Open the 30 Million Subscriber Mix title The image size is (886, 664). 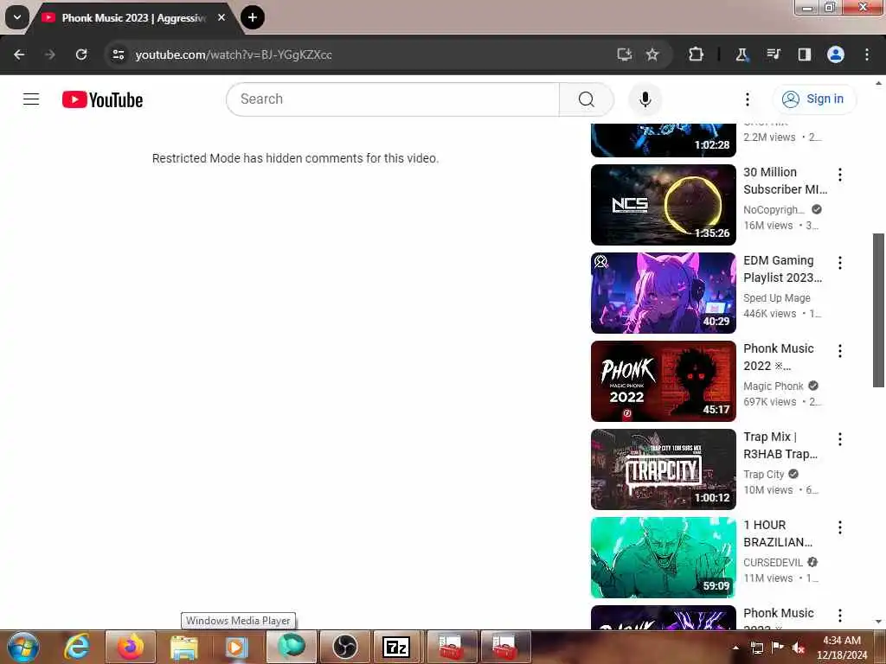point(785,181)
